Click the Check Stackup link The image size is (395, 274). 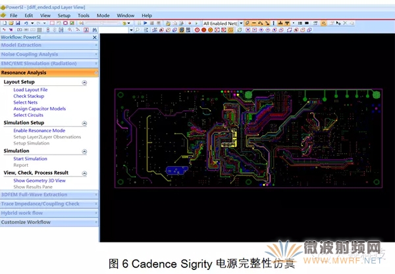(29, 96)
